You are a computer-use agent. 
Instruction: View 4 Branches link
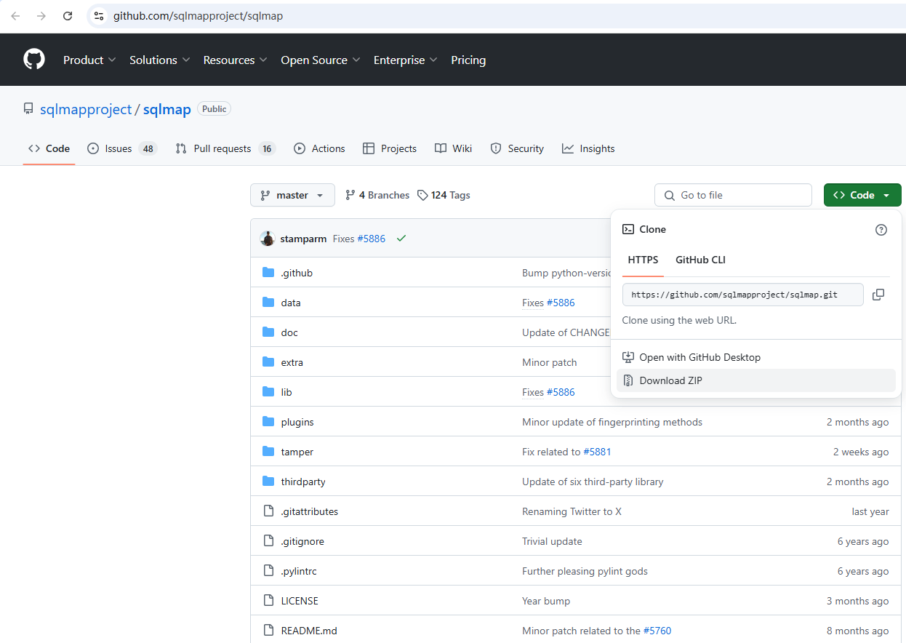377,195
